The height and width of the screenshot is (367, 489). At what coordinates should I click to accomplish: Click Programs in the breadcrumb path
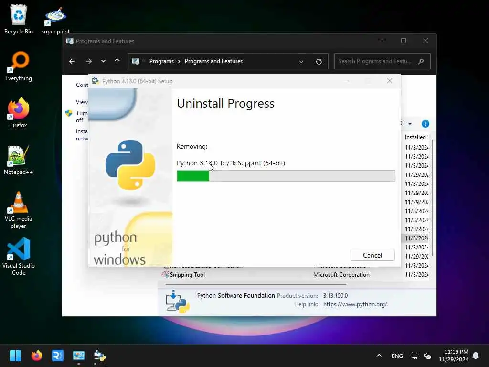[161, 61]
